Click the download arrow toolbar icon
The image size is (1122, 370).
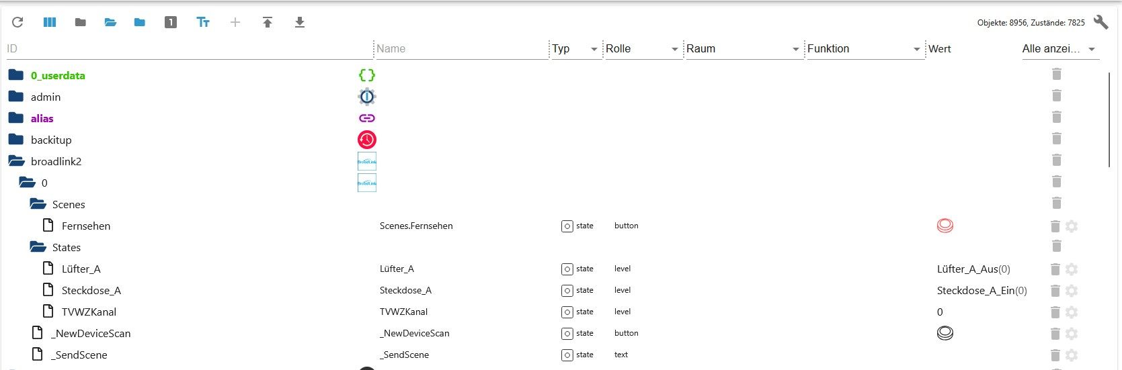[300, 22]
